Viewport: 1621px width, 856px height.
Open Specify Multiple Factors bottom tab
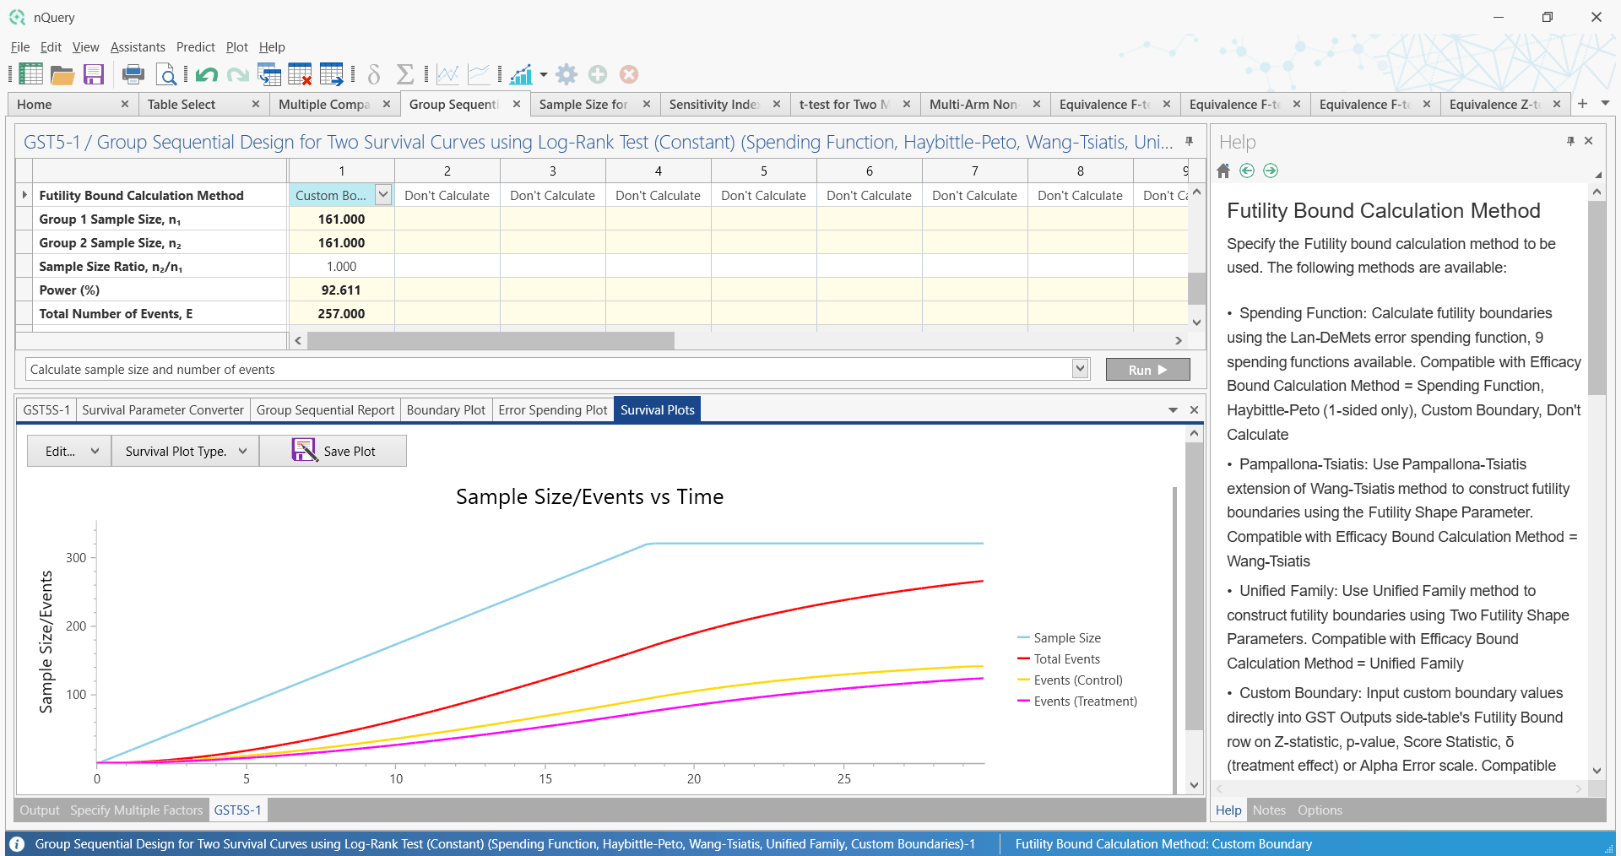click(137, 810)
